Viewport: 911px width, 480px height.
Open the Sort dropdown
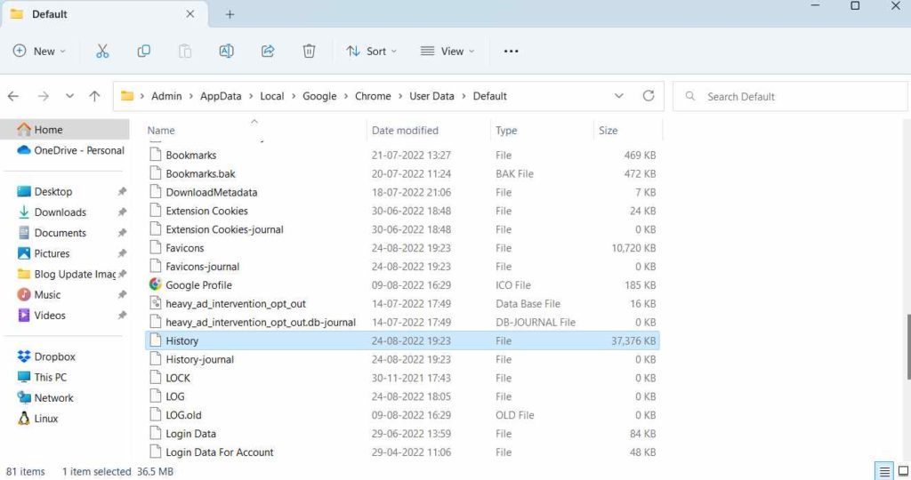point(371,51)
